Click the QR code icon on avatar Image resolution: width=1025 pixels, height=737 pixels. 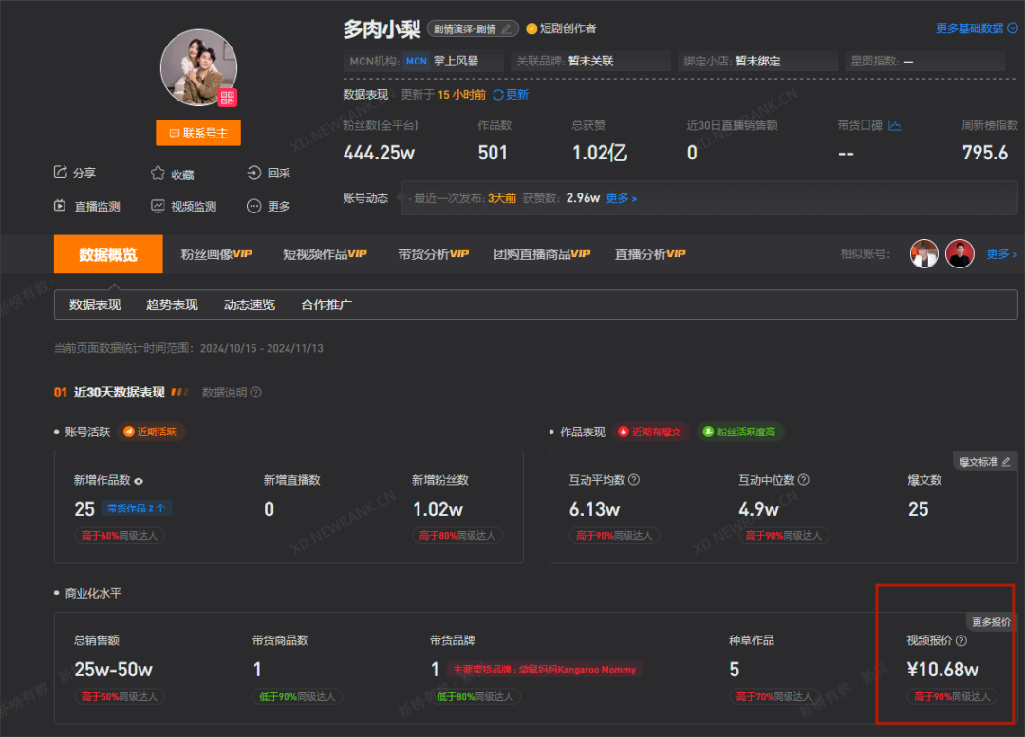tap(228, 98)
